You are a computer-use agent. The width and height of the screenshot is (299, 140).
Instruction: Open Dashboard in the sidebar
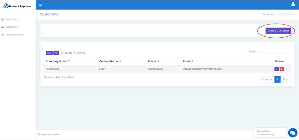tap(12, 19)
